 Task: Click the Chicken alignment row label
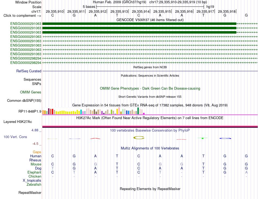point(35,176)
